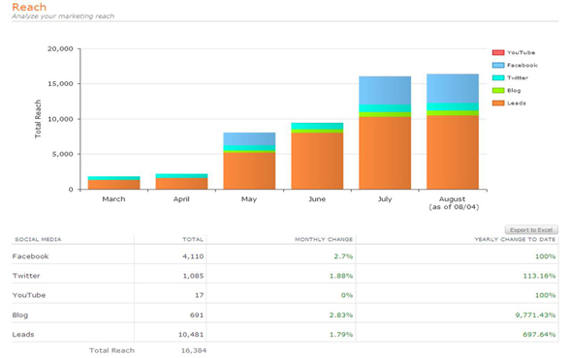Click the Analyze your marketing reach subtitle
The image size is (569, 358).
coord(63,16)
